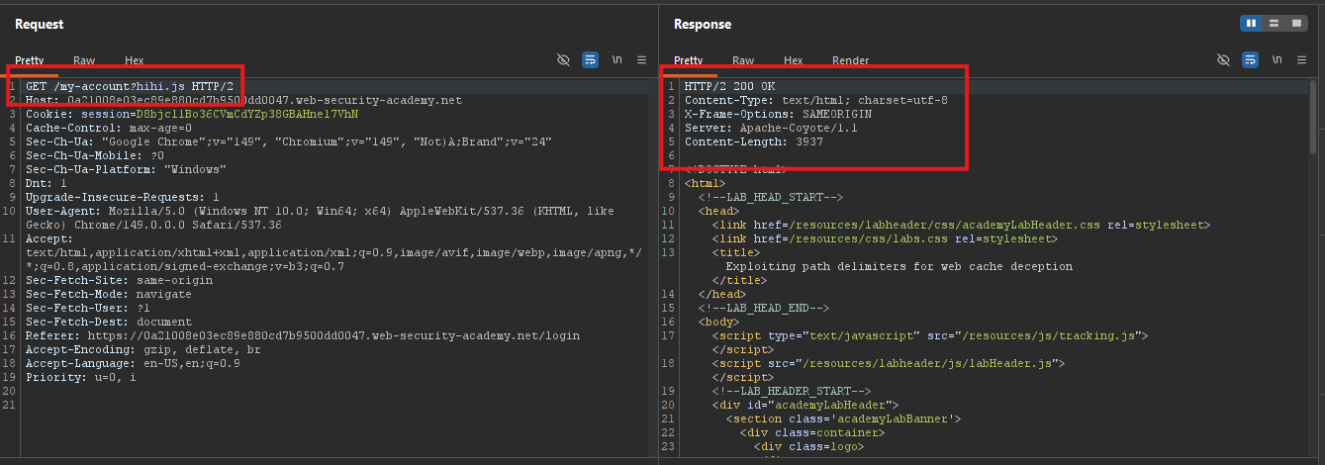The width and height of the screenshot is (1325, 465).
Task: Click the section class='academyLabBanner' line
Action: click(844, 418)
